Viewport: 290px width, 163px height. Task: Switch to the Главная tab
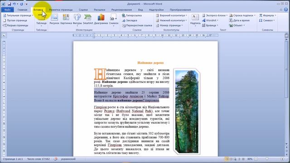point(22,10)
